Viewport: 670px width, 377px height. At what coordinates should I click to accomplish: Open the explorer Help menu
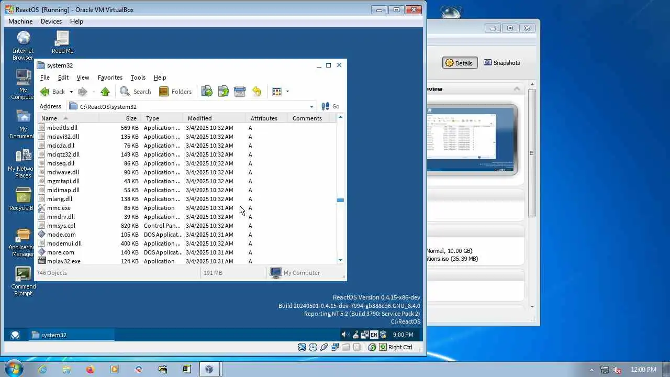tap(160, 77)
